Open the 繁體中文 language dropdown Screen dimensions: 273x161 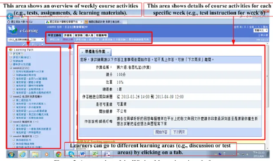260,31
